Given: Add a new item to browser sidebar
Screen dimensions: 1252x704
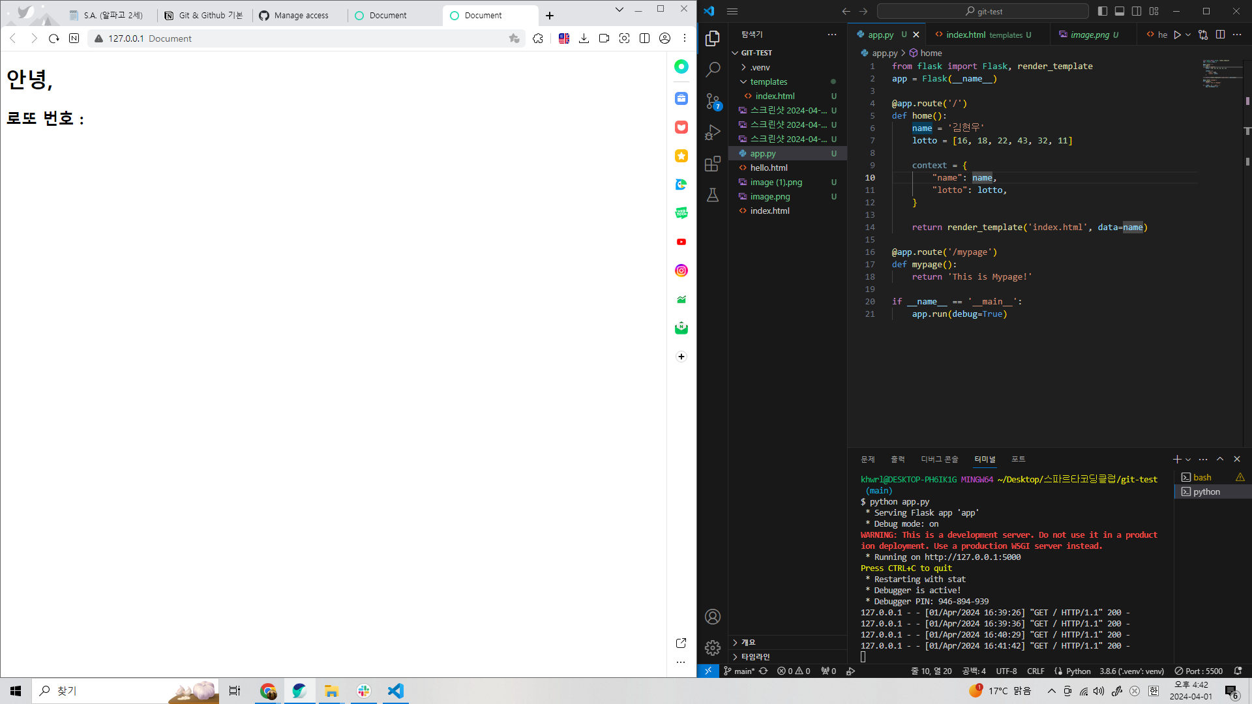Looking at the screenshot, I should 681,357.
